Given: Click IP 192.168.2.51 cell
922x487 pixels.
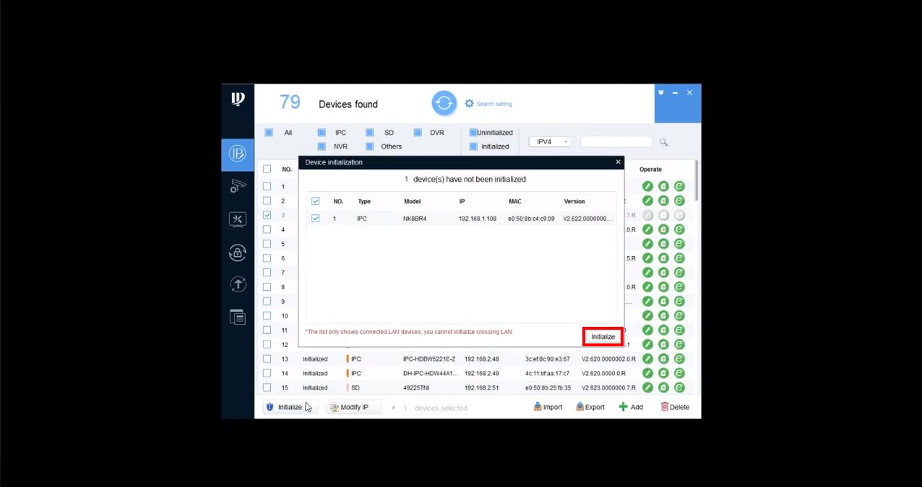Looking at the screenshot, I should click(481, 387).
